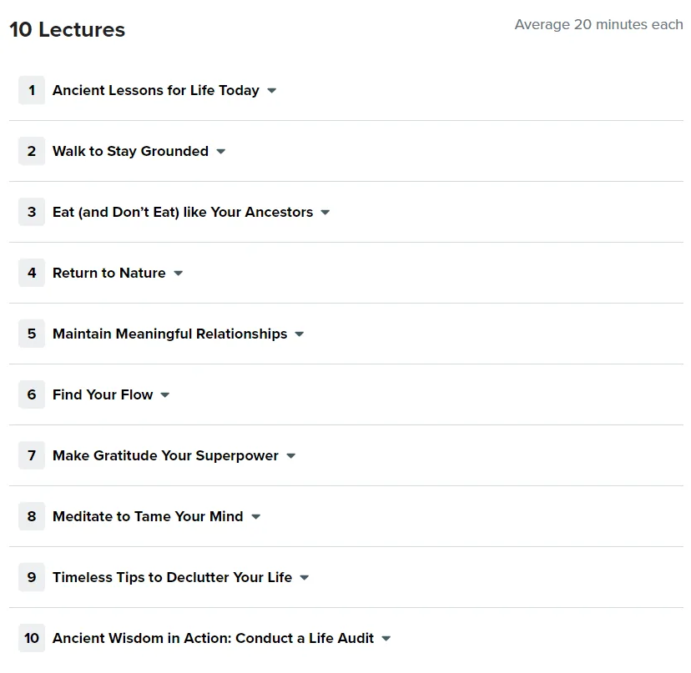
Task: Expand arrow for Meditate to Tame Your Mind
Action: 255,517
